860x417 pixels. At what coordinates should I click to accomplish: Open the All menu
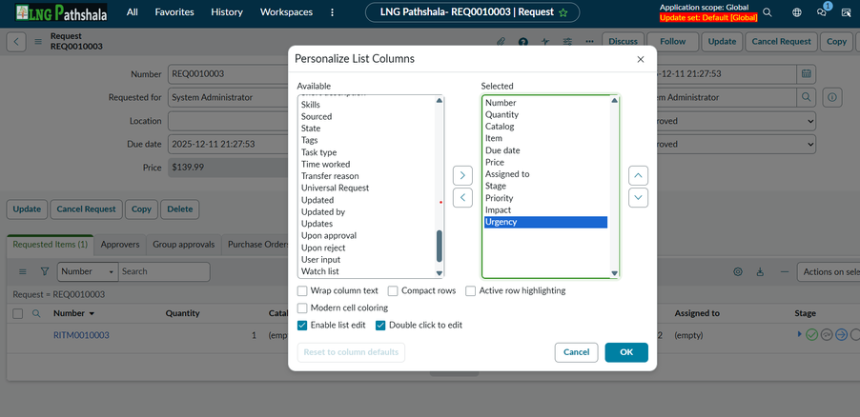point(133,12)
